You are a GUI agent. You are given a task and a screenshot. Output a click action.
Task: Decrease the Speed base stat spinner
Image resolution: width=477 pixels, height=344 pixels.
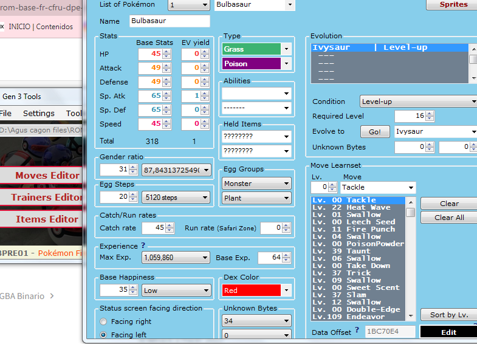coord(166,126)
